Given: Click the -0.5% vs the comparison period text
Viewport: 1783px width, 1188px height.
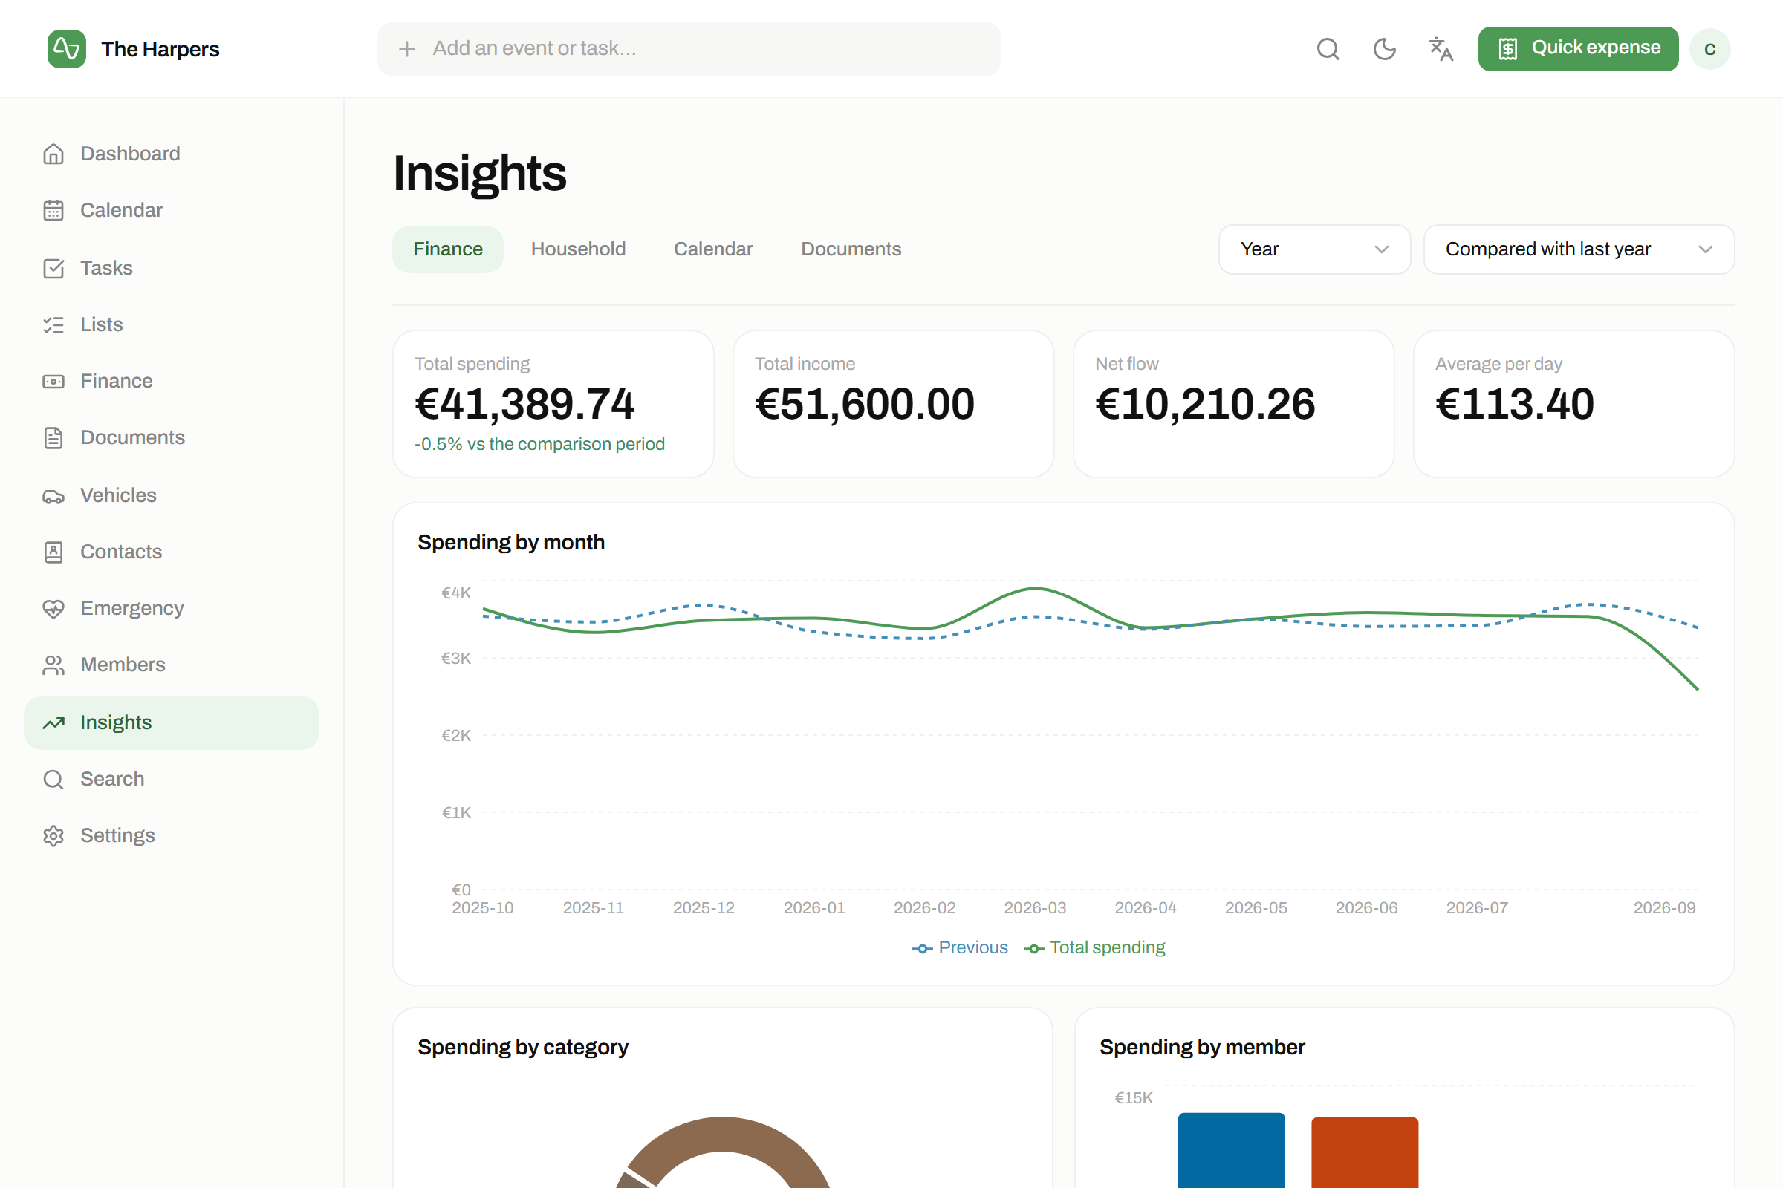Looking at the screenshot, I should [540, 444].
